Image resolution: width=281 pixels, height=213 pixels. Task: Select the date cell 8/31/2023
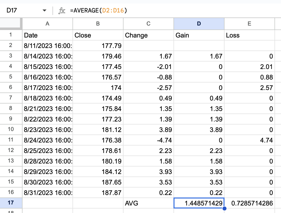(x=47, y=192)
